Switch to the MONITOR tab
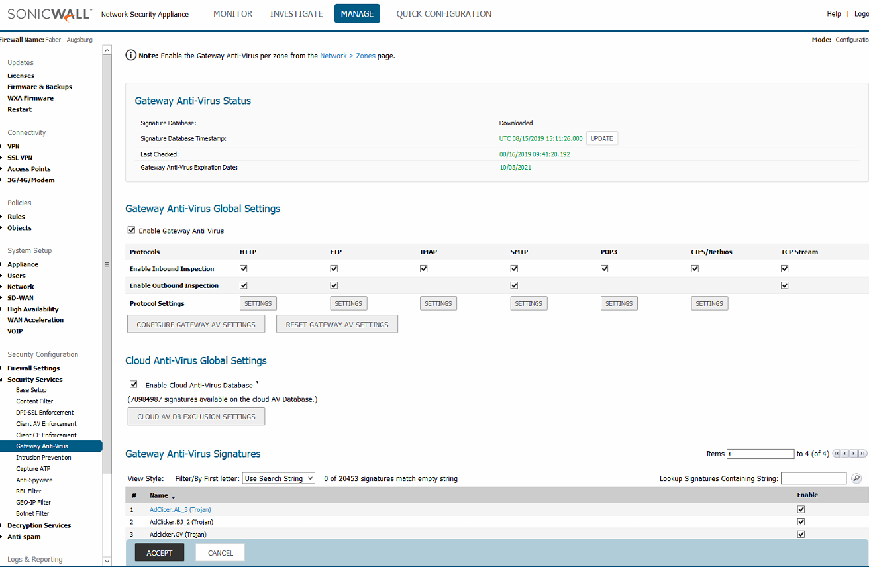This screenshot has width=869, height=567. pyautogui.click(x=232, y=14)
